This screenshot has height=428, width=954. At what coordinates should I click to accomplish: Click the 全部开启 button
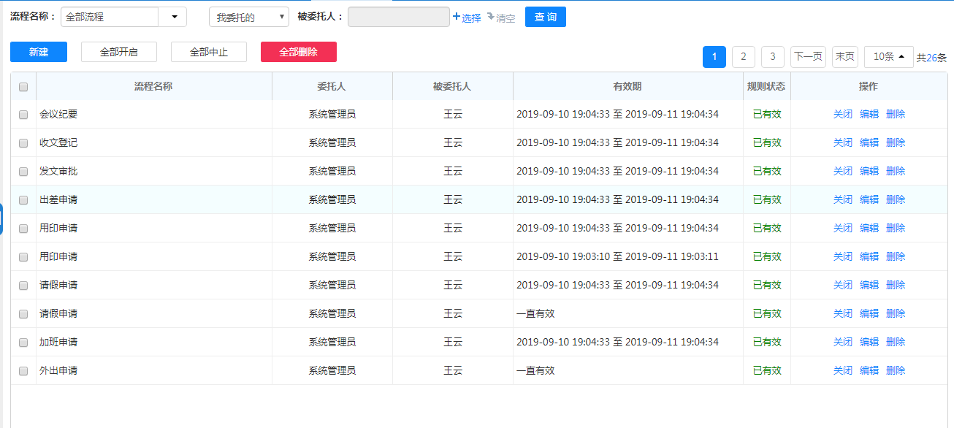point(119,52)
